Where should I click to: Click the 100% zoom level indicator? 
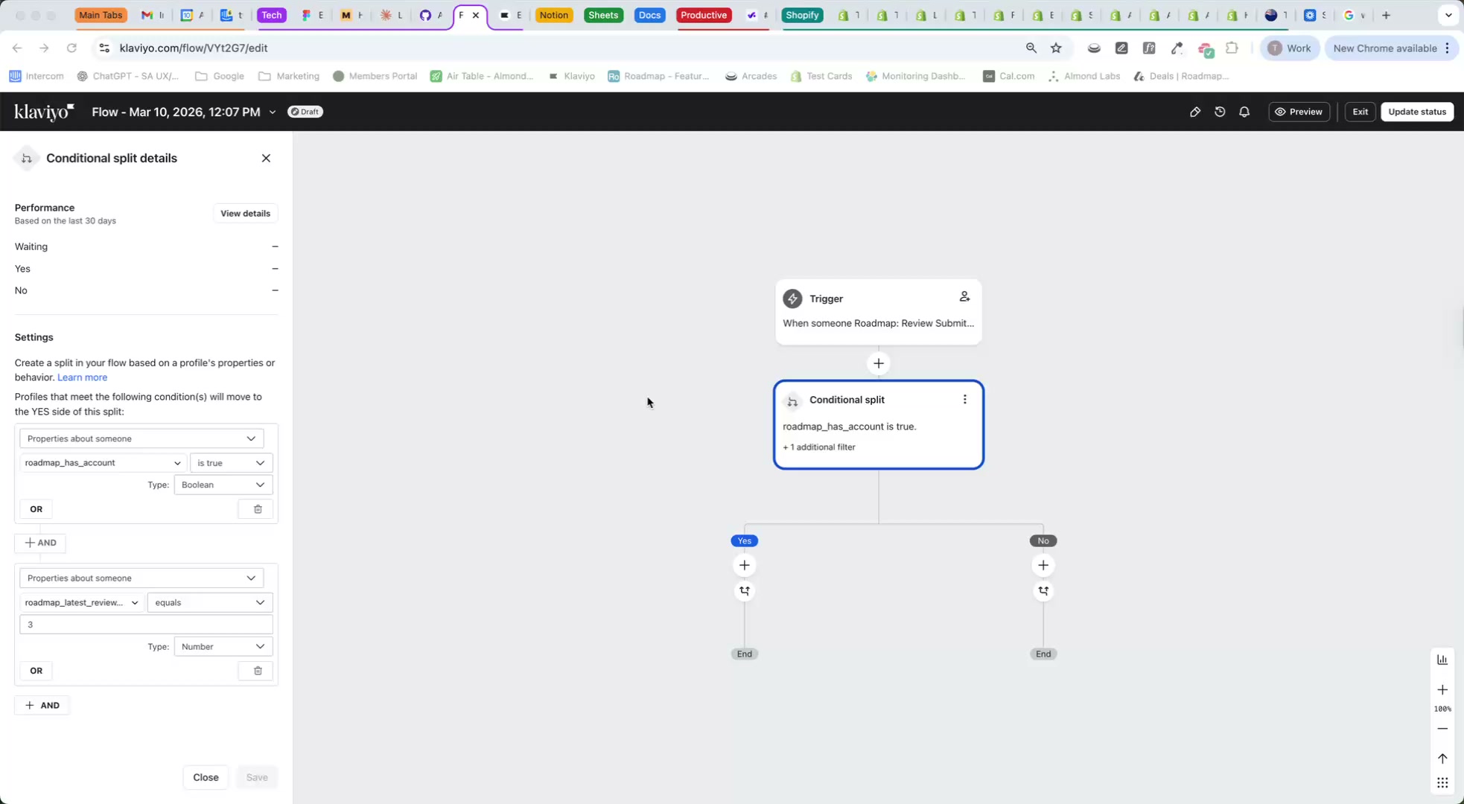click(1442, 709)
